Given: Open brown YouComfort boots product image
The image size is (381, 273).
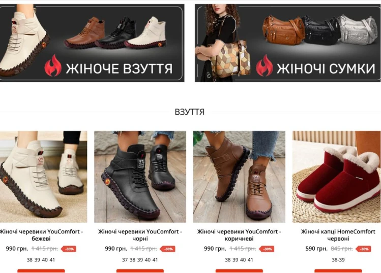Looking at the screenshot, I should 239,177.
